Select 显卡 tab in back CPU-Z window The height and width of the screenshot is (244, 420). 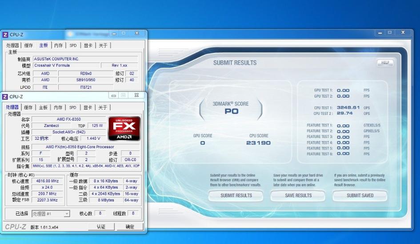(88, 45)
